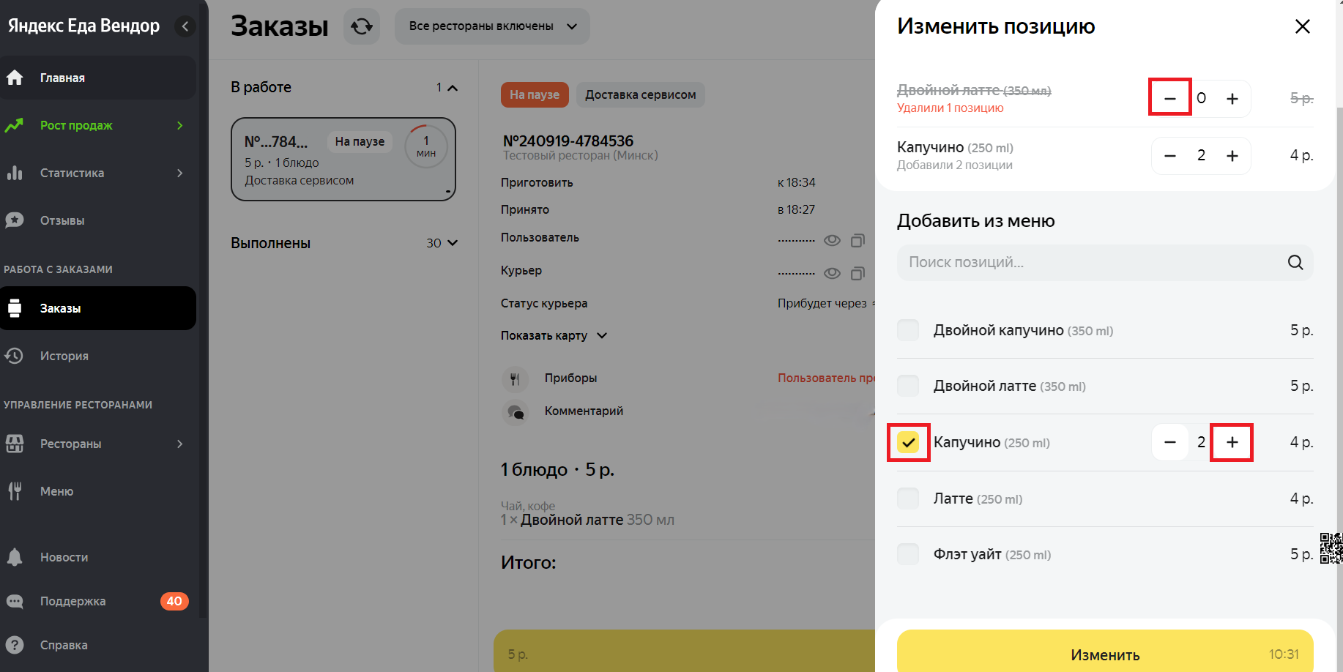Expand the Выполнены section
This screenshot has height=672, width=1343.
[453, 243]
